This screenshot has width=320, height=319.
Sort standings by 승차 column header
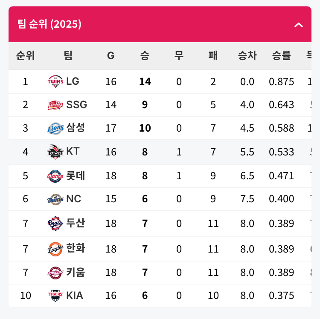[247, 55]
